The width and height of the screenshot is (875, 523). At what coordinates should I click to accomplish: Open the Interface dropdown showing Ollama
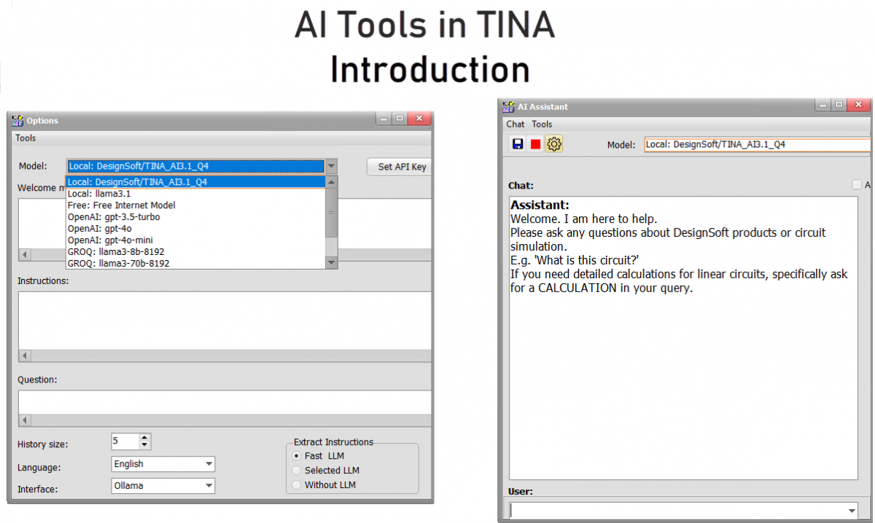click(163, 486)
